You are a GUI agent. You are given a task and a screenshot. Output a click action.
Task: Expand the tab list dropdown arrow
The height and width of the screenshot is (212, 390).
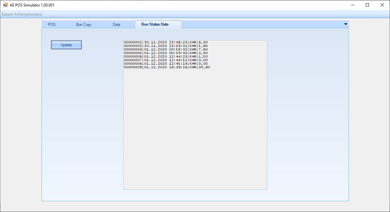point(346,24)
